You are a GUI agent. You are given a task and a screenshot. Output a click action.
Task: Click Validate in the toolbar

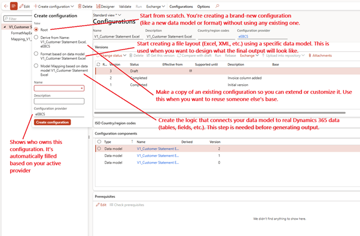pyautogui.click(x=125, y=7)
